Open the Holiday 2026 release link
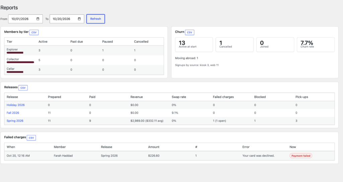 (x=15, y=105)
